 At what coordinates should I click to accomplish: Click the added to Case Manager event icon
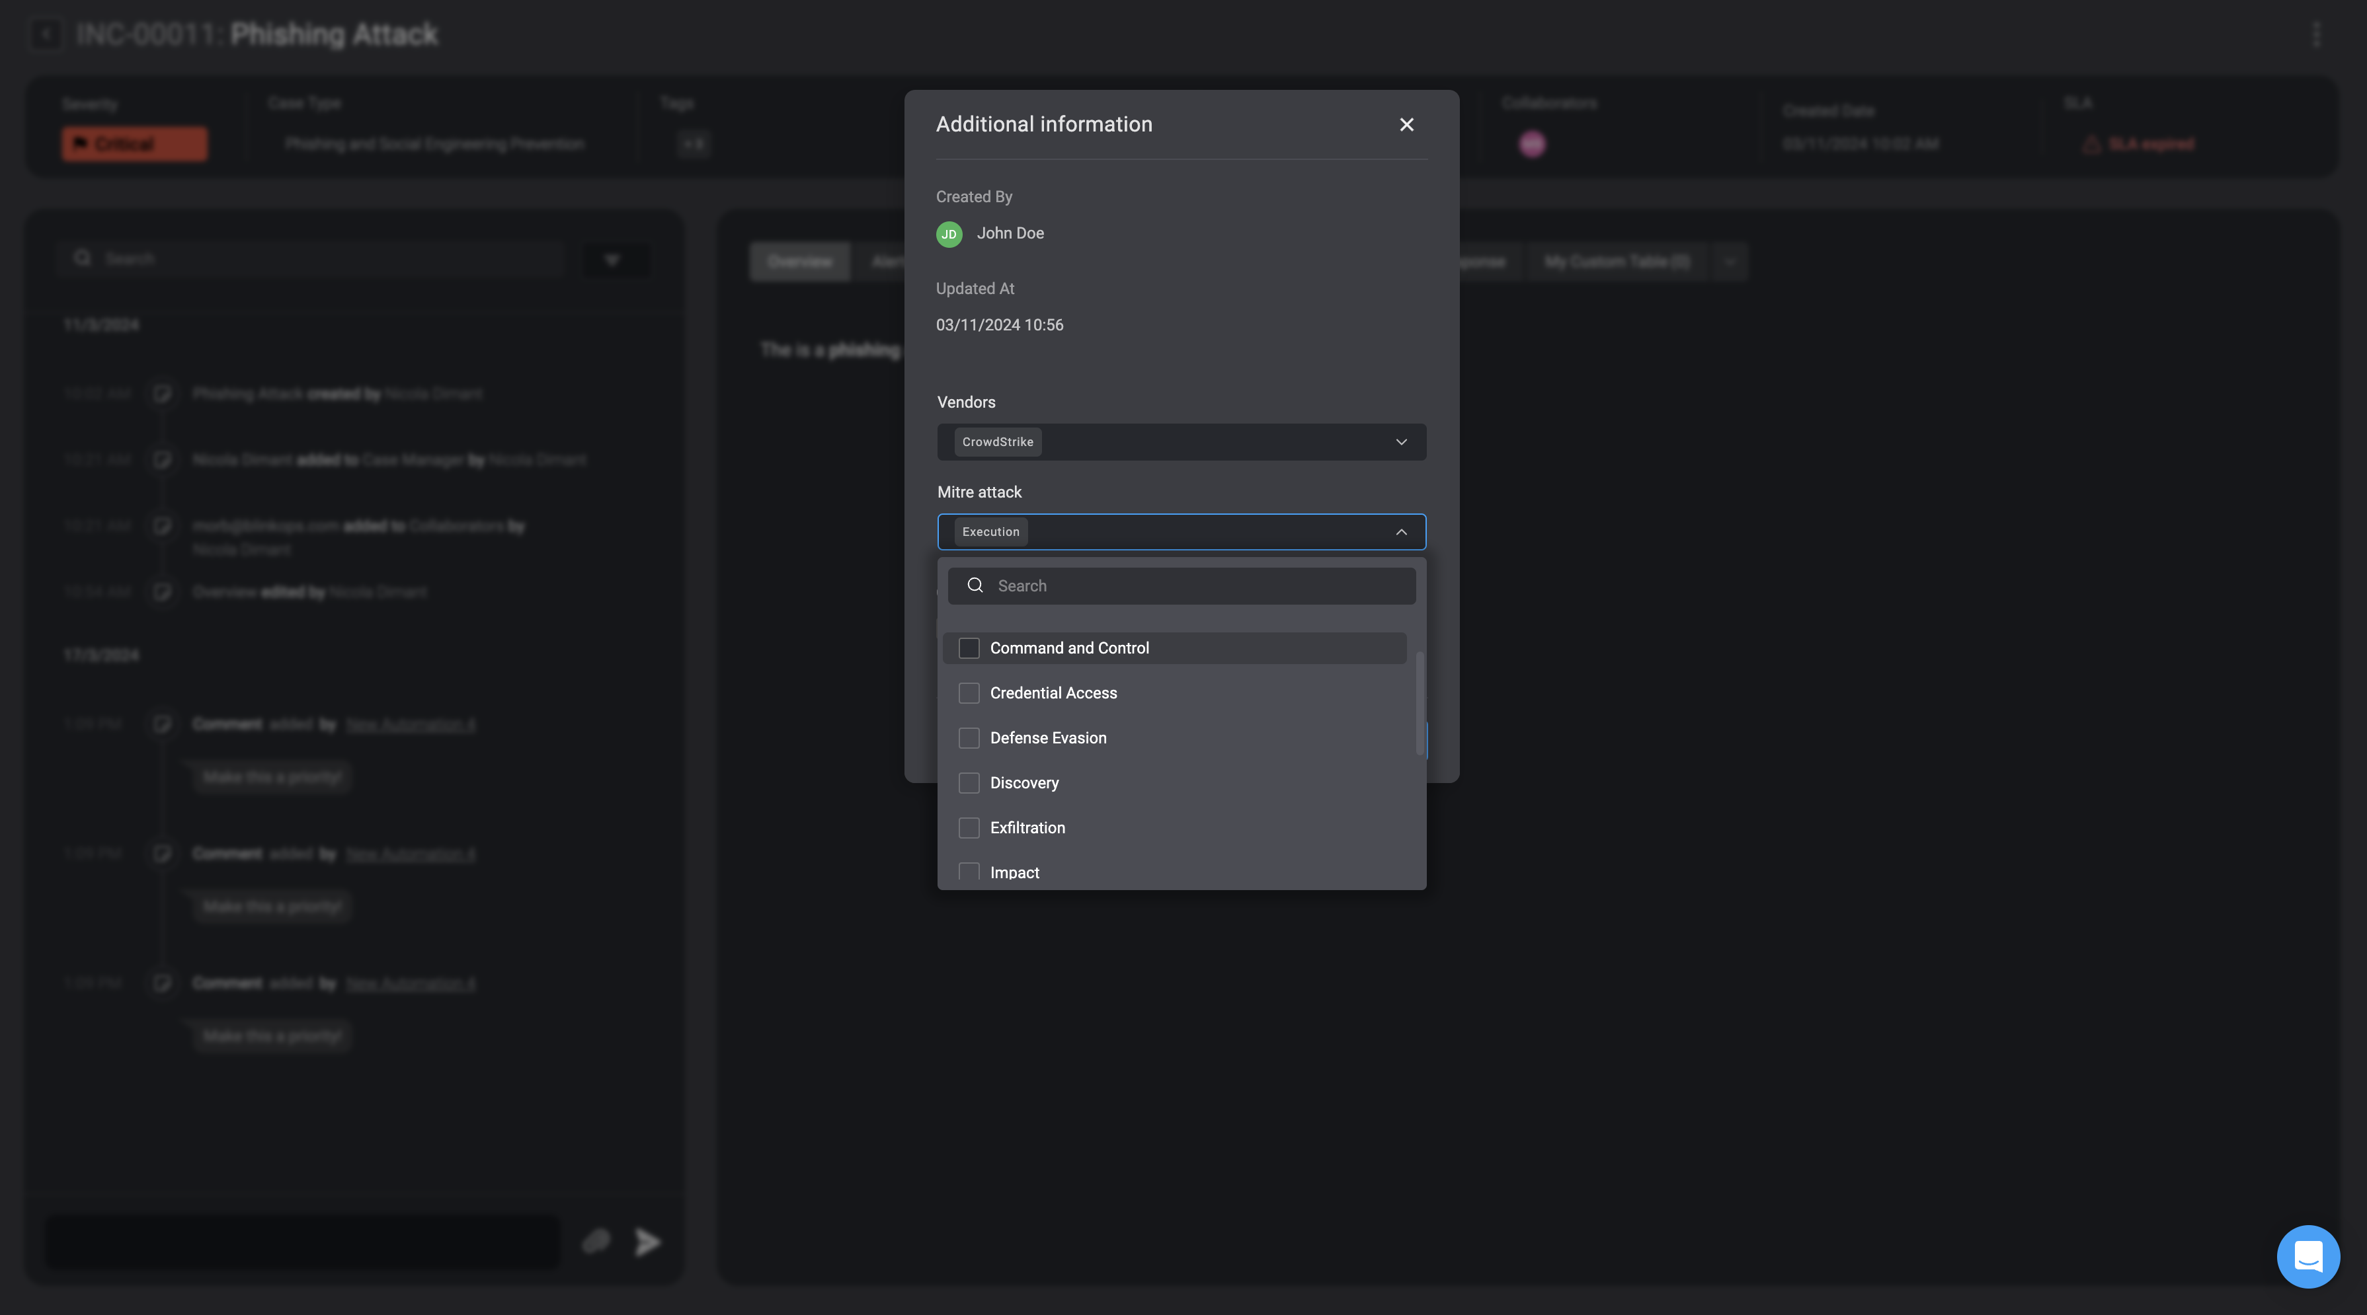point(163,460)
